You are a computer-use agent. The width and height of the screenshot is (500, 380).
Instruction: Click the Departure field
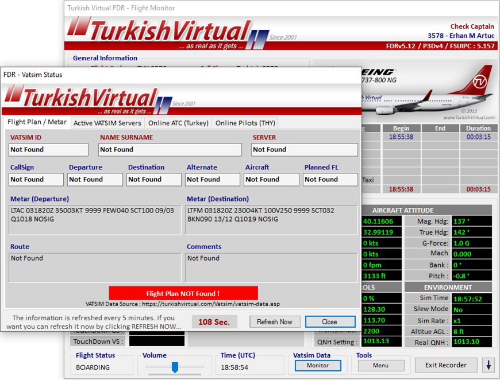95,179
